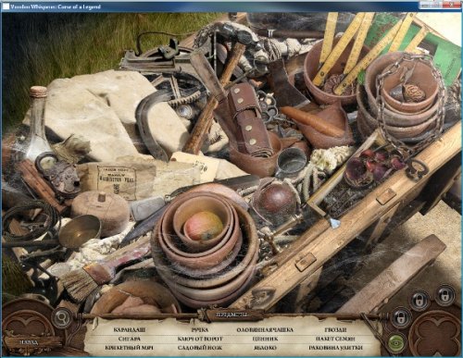Use the green eye hint button
This screenshot has width=463, height=358.
click(x=395, y=343)
